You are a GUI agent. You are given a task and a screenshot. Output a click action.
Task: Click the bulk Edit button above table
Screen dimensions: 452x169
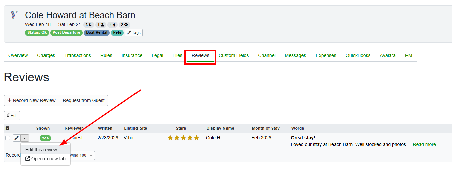[x=12, y=116]
